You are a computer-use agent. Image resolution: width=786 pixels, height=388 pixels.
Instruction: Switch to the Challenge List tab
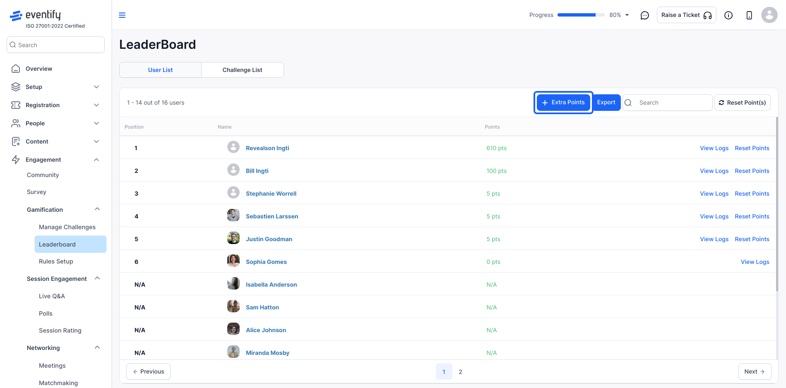point(242,70)
